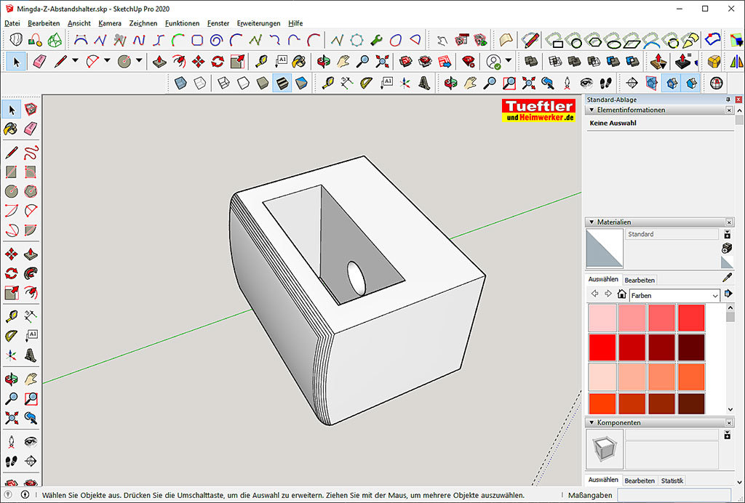Toggle Shaded With Textures style
The width and height of the screenshot is (745, 503).
(282, 83)
